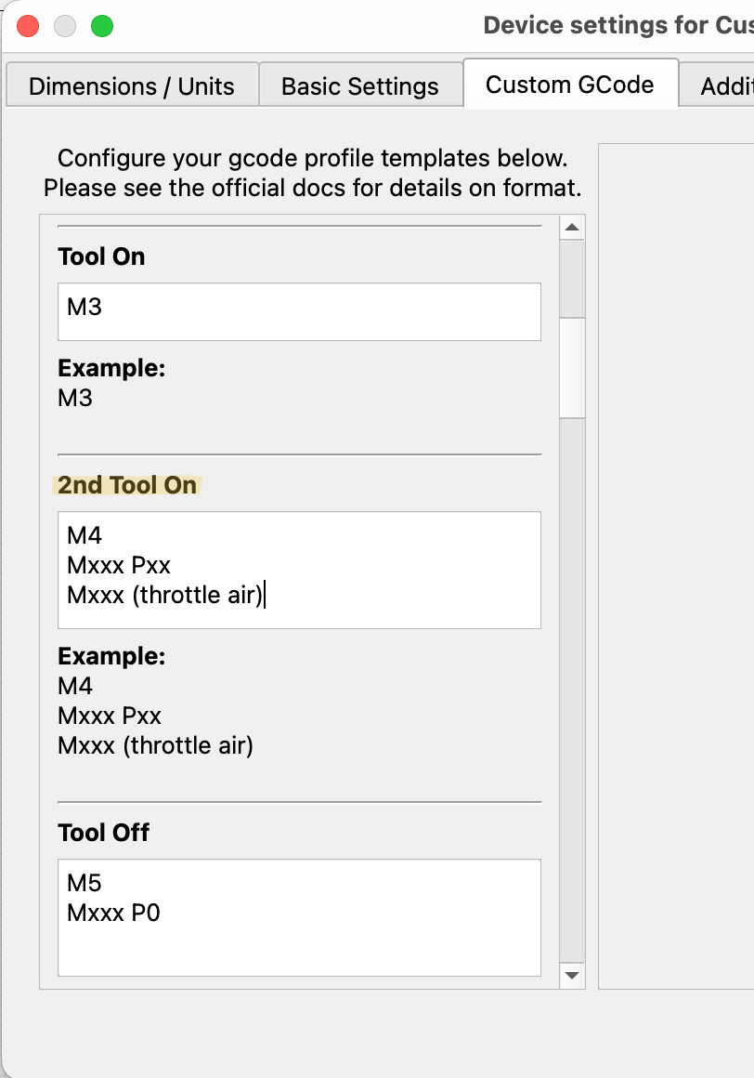The image size is (754, 1078).
Task: Close the Device settings window
Action: (28, 26)
